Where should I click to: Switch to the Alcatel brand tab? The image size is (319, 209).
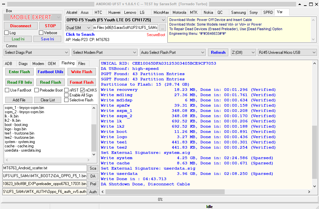(x=72, y=12)
